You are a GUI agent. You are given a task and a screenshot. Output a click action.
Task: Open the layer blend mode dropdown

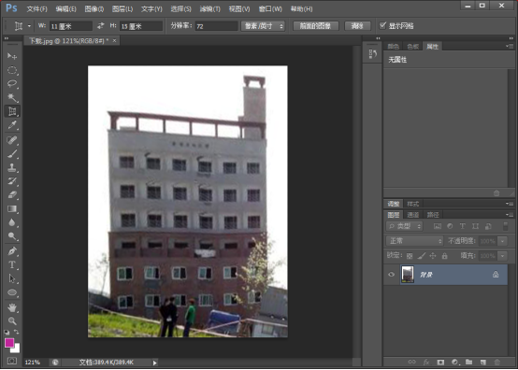[x=414, y=241]
